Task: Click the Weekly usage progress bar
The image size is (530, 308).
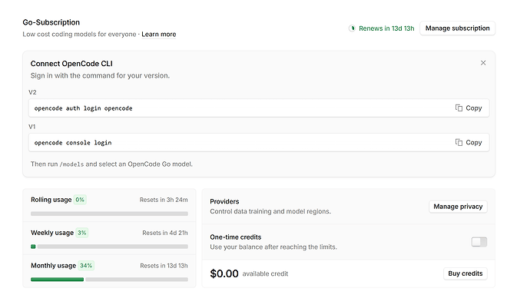Action: pos(109,247)
